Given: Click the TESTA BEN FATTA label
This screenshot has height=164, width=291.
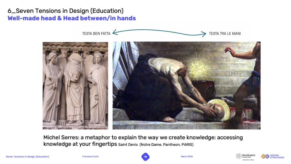Looking at the screenshot, I should 96,34.
